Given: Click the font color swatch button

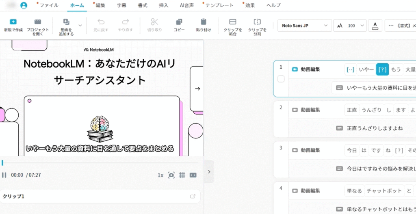Looking at the screenshot, I should 375,26.
